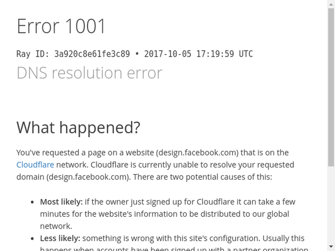The image size is (335, 251).
Task: Click the scrollbar up arrow
Action: [331, 4]
